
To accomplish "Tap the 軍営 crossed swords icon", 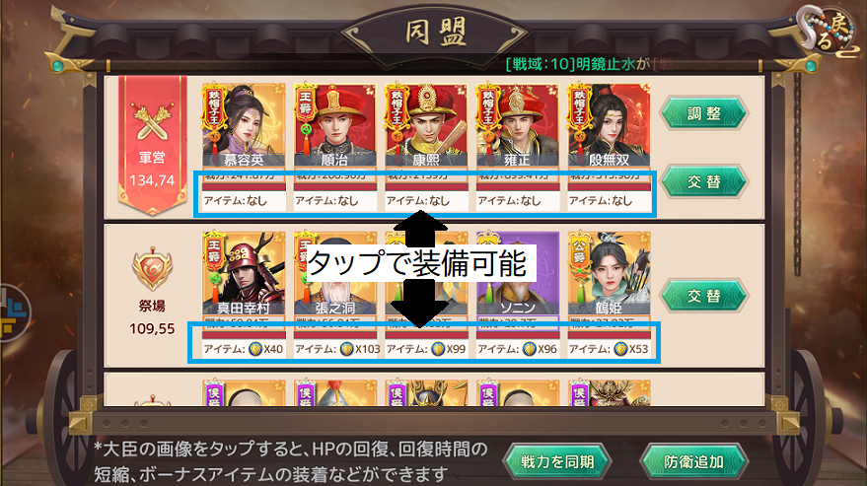I will click(152, 121).
